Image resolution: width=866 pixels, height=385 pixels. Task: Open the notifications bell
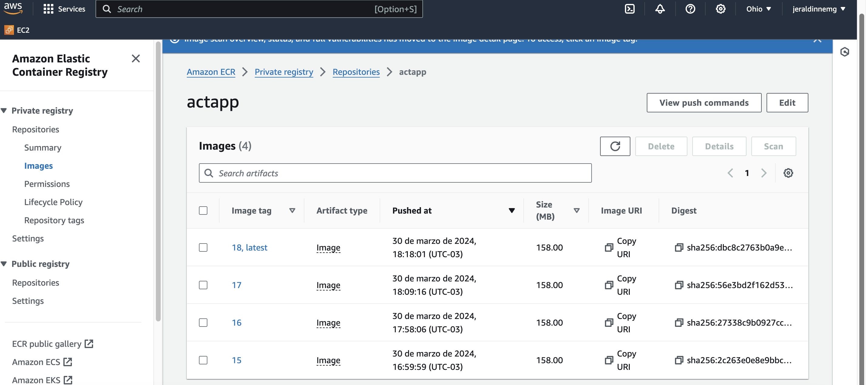tap(660, 9)
